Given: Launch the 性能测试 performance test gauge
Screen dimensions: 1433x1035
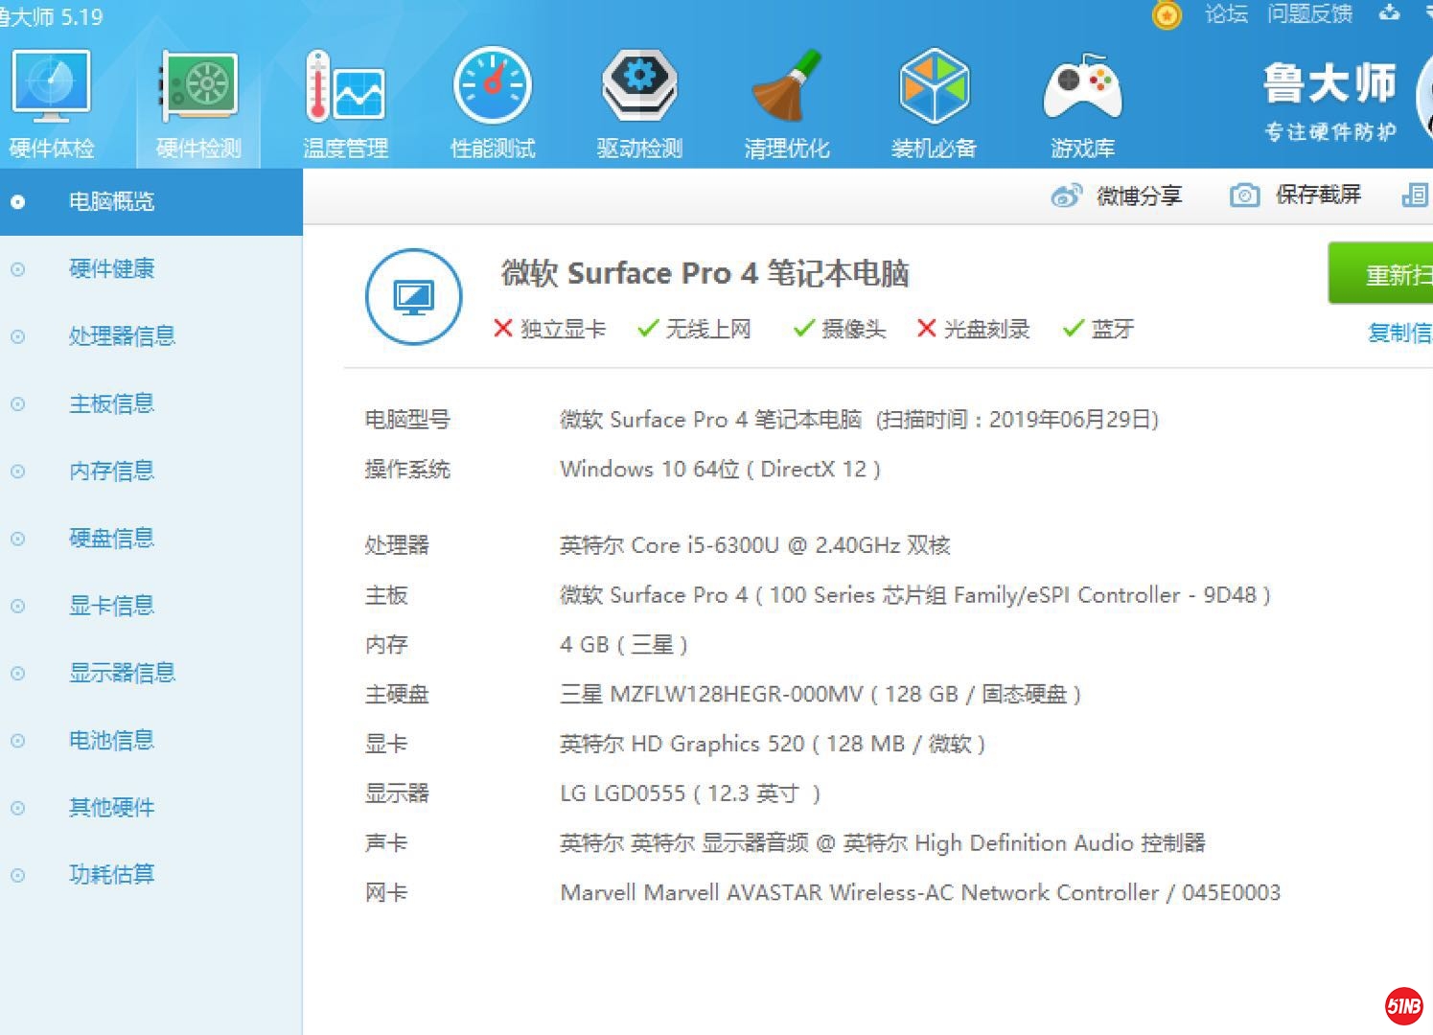Looking at the screenshot, I should pos(493,90).
